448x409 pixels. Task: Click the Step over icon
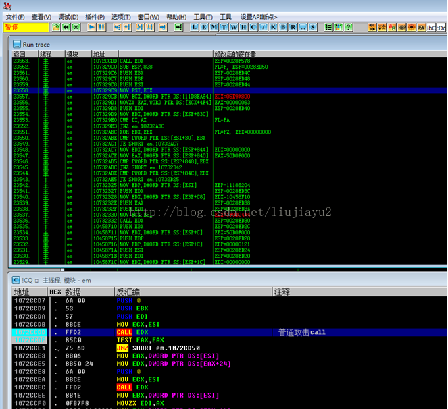(x=127, y=27)
